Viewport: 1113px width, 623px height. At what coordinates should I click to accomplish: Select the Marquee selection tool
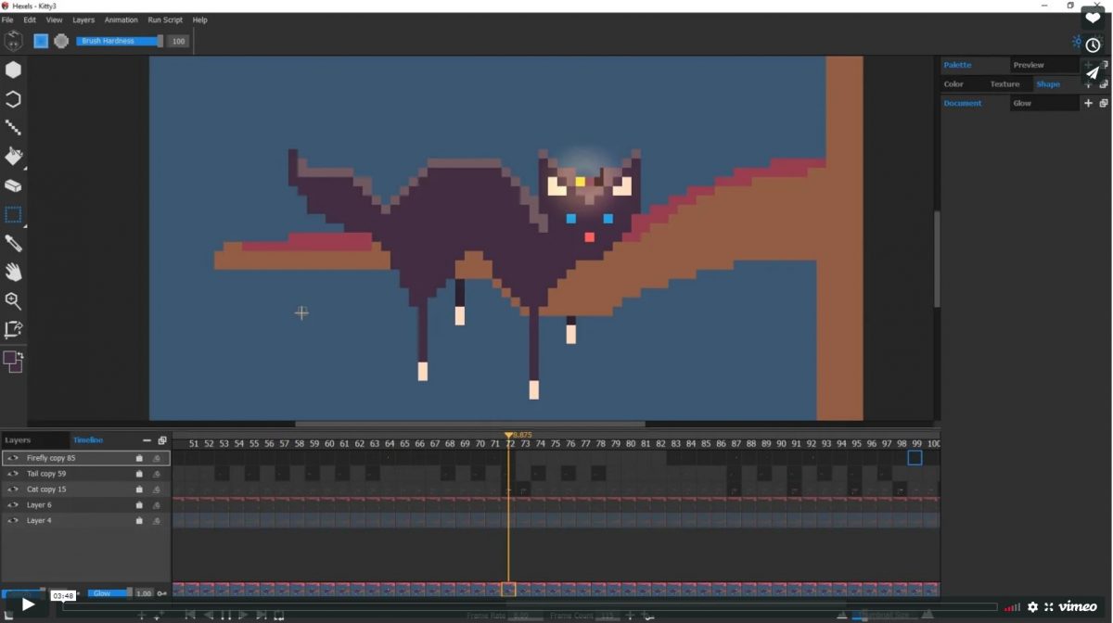click(x=13, y=214)
